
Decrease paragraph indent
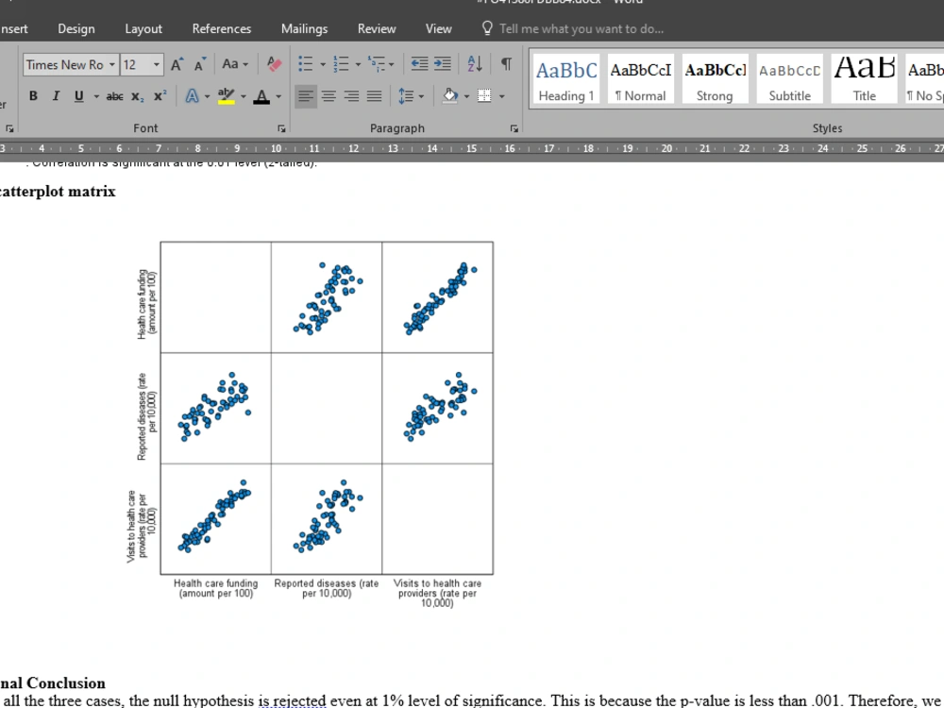[419, 64]
